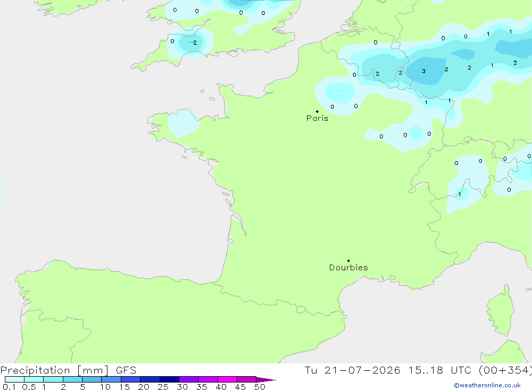The image size is (532, 390).
Task: Click the legend label '0.5'
Action: coord(29,387)
